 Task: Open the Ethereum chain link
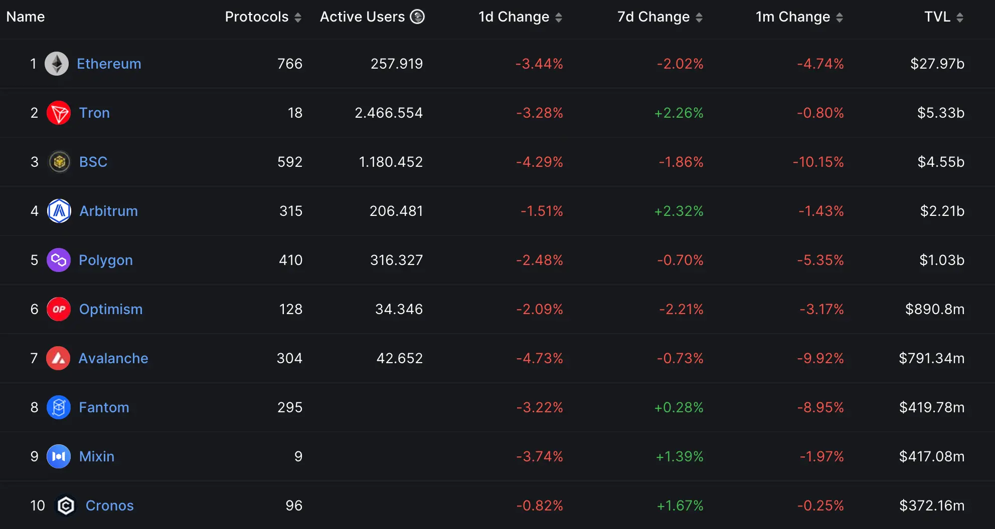pos(109,64)
